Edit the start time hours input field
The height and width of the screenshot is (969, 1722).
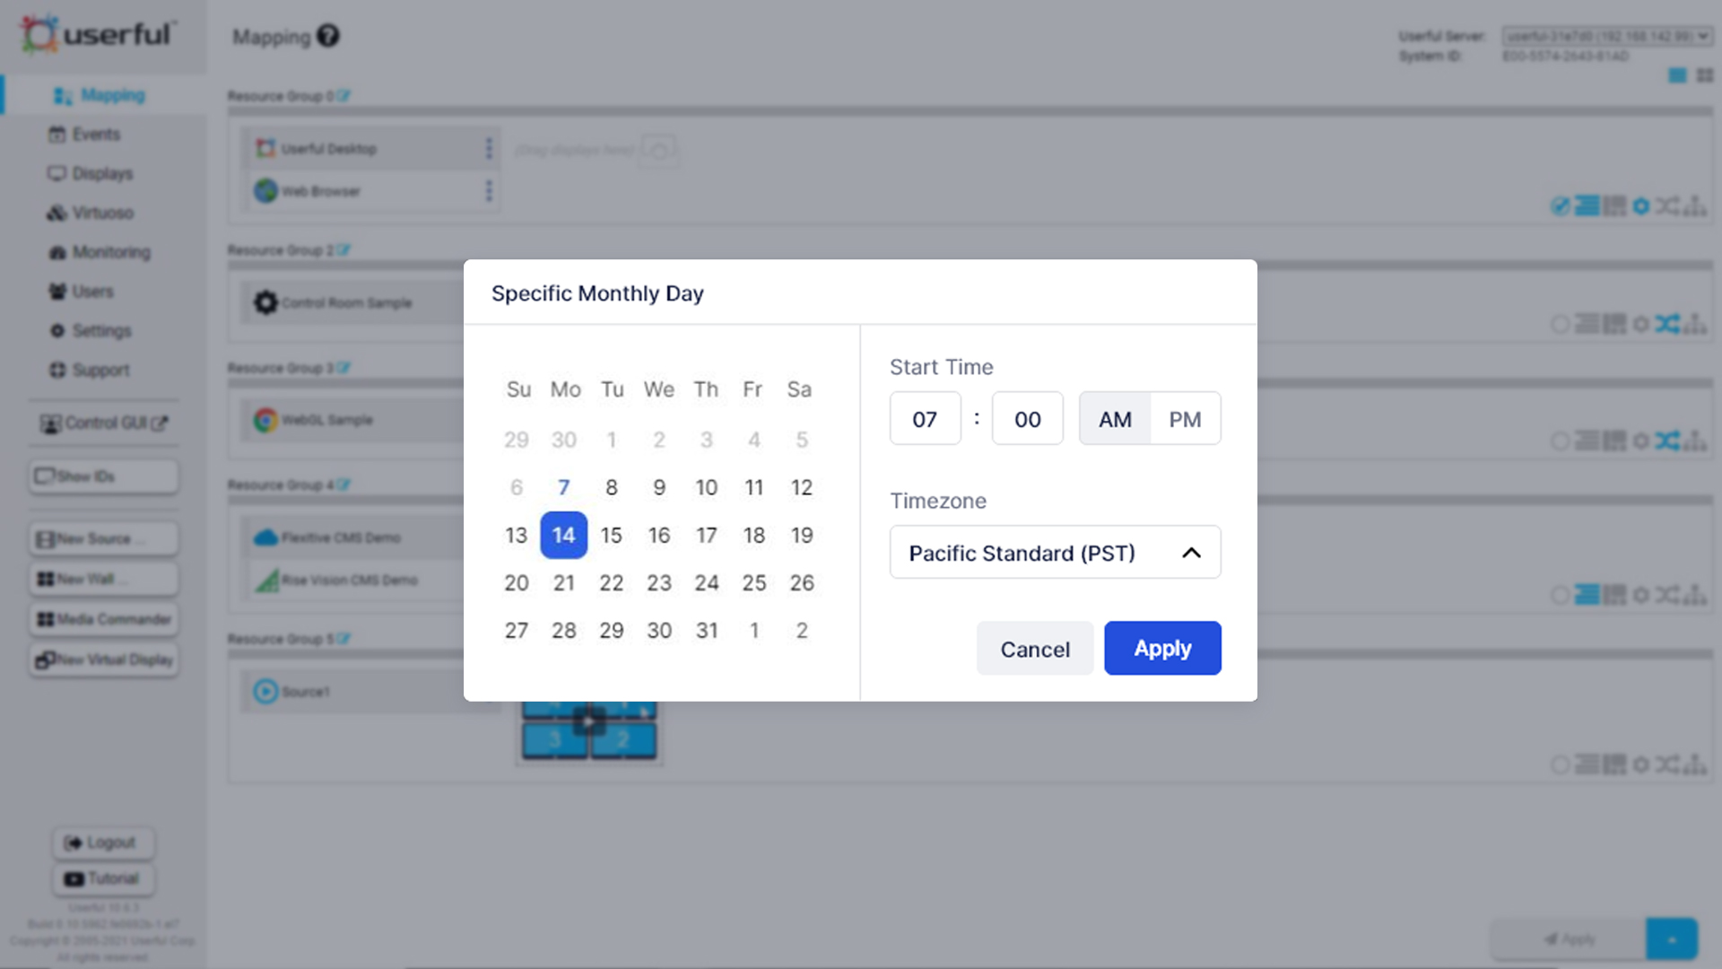[x=925, y=420]
